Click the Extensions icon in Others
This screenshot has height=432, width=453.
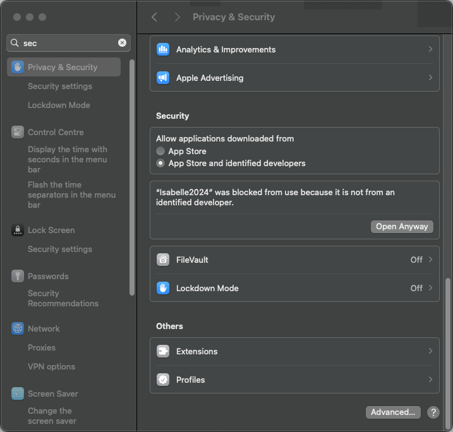pos(163,351)
